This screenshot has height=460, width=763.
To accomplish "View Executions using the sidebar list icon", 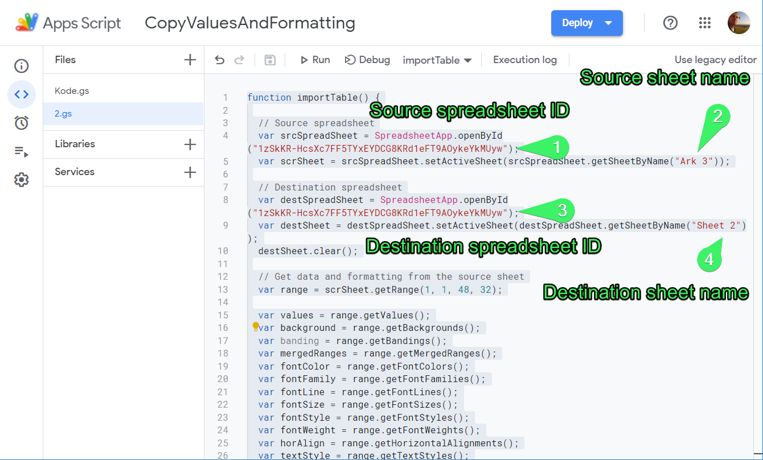I will coord(21,151).
